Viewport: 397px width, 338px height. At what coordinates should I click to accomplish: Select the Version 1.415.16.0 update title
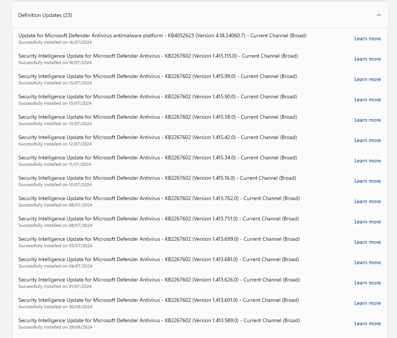coord(157,178)
